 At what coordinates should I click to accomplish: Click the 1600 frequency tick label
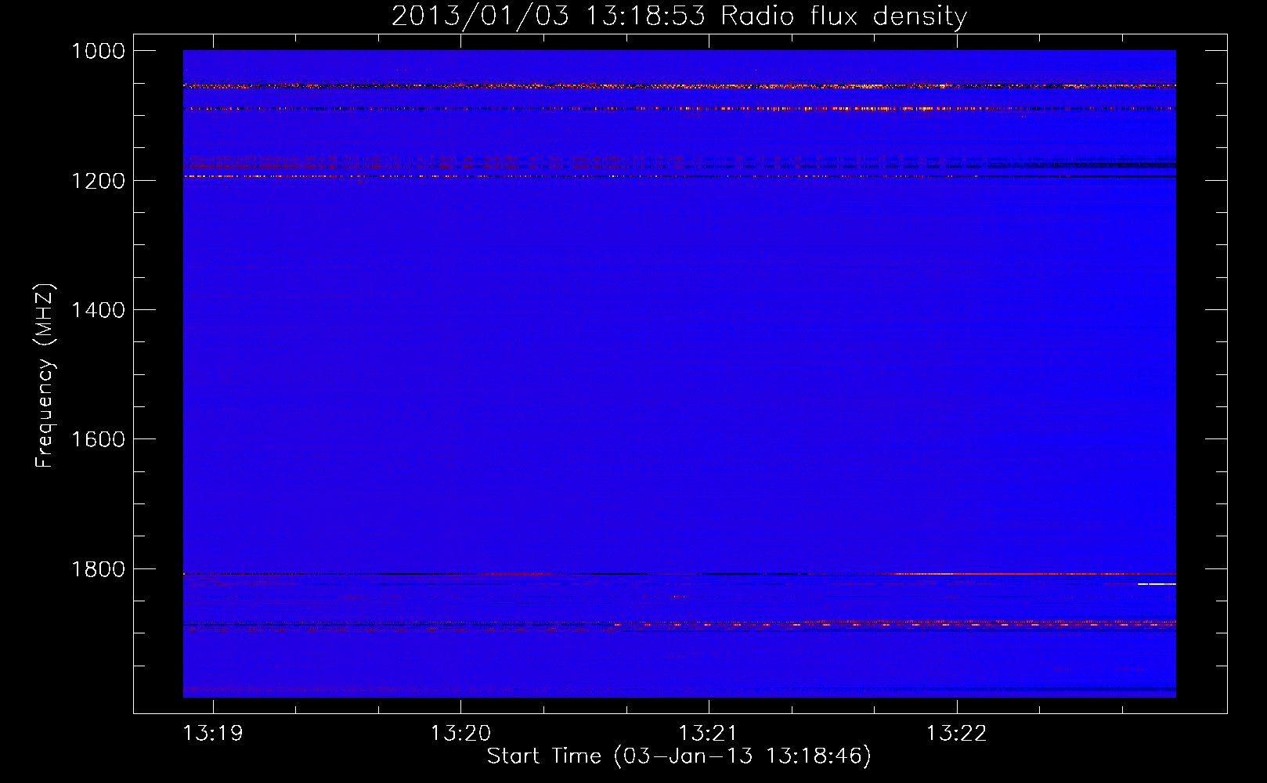(x=98, y=439)
